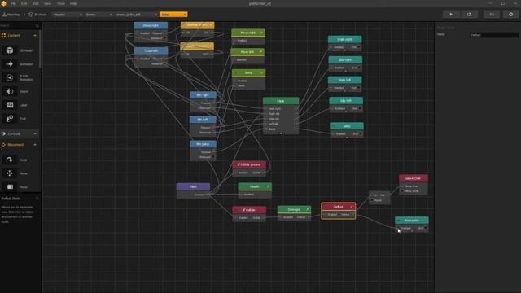
Task: Open the orange Actor breadcrumb dropdown
Action: click(173, 15)
